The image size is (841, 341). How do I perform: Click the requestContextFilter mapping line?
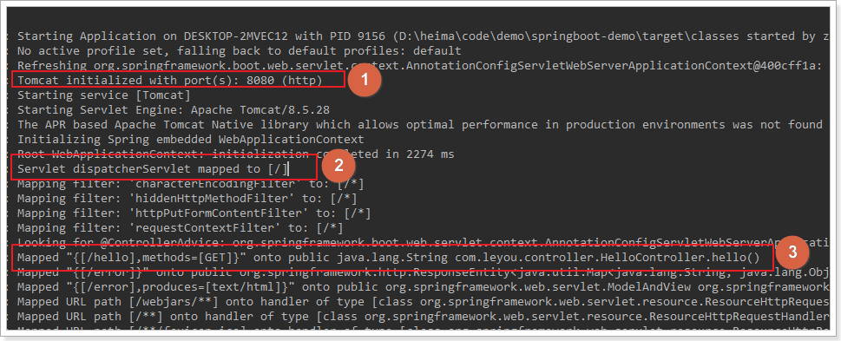[181, 228]
